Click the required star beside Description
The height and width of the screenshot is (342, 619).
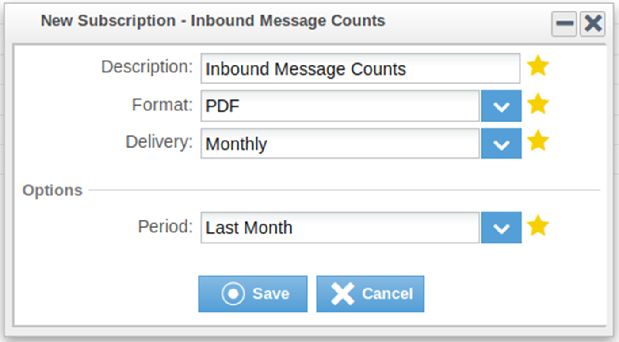click(x=538, y=67)
